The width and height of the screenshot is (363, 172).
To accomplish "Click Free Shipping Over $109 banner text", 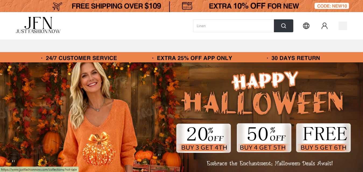I will tap(117, 6).
